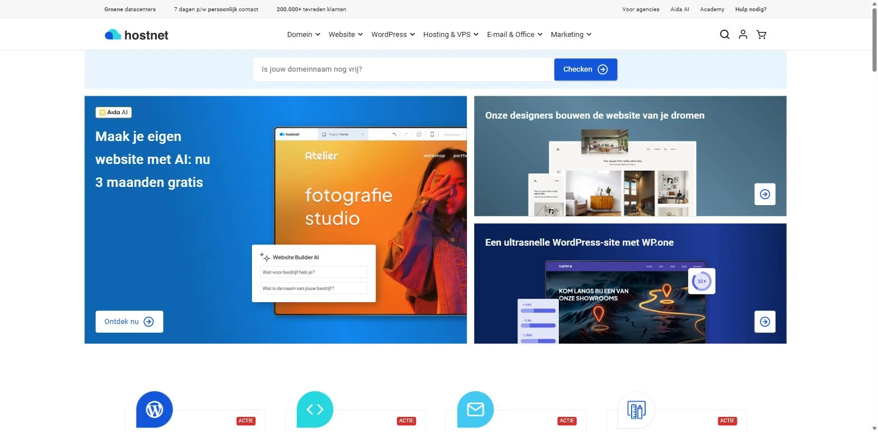Image resolution: width=878 pixels, height=432 pixels.
Task: Open the user account icon
Action: [x=743, y=35]
